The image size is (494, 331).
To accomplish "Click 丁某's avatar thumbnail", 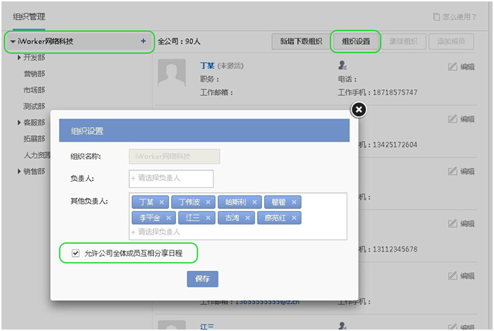I will pos(172,73).
